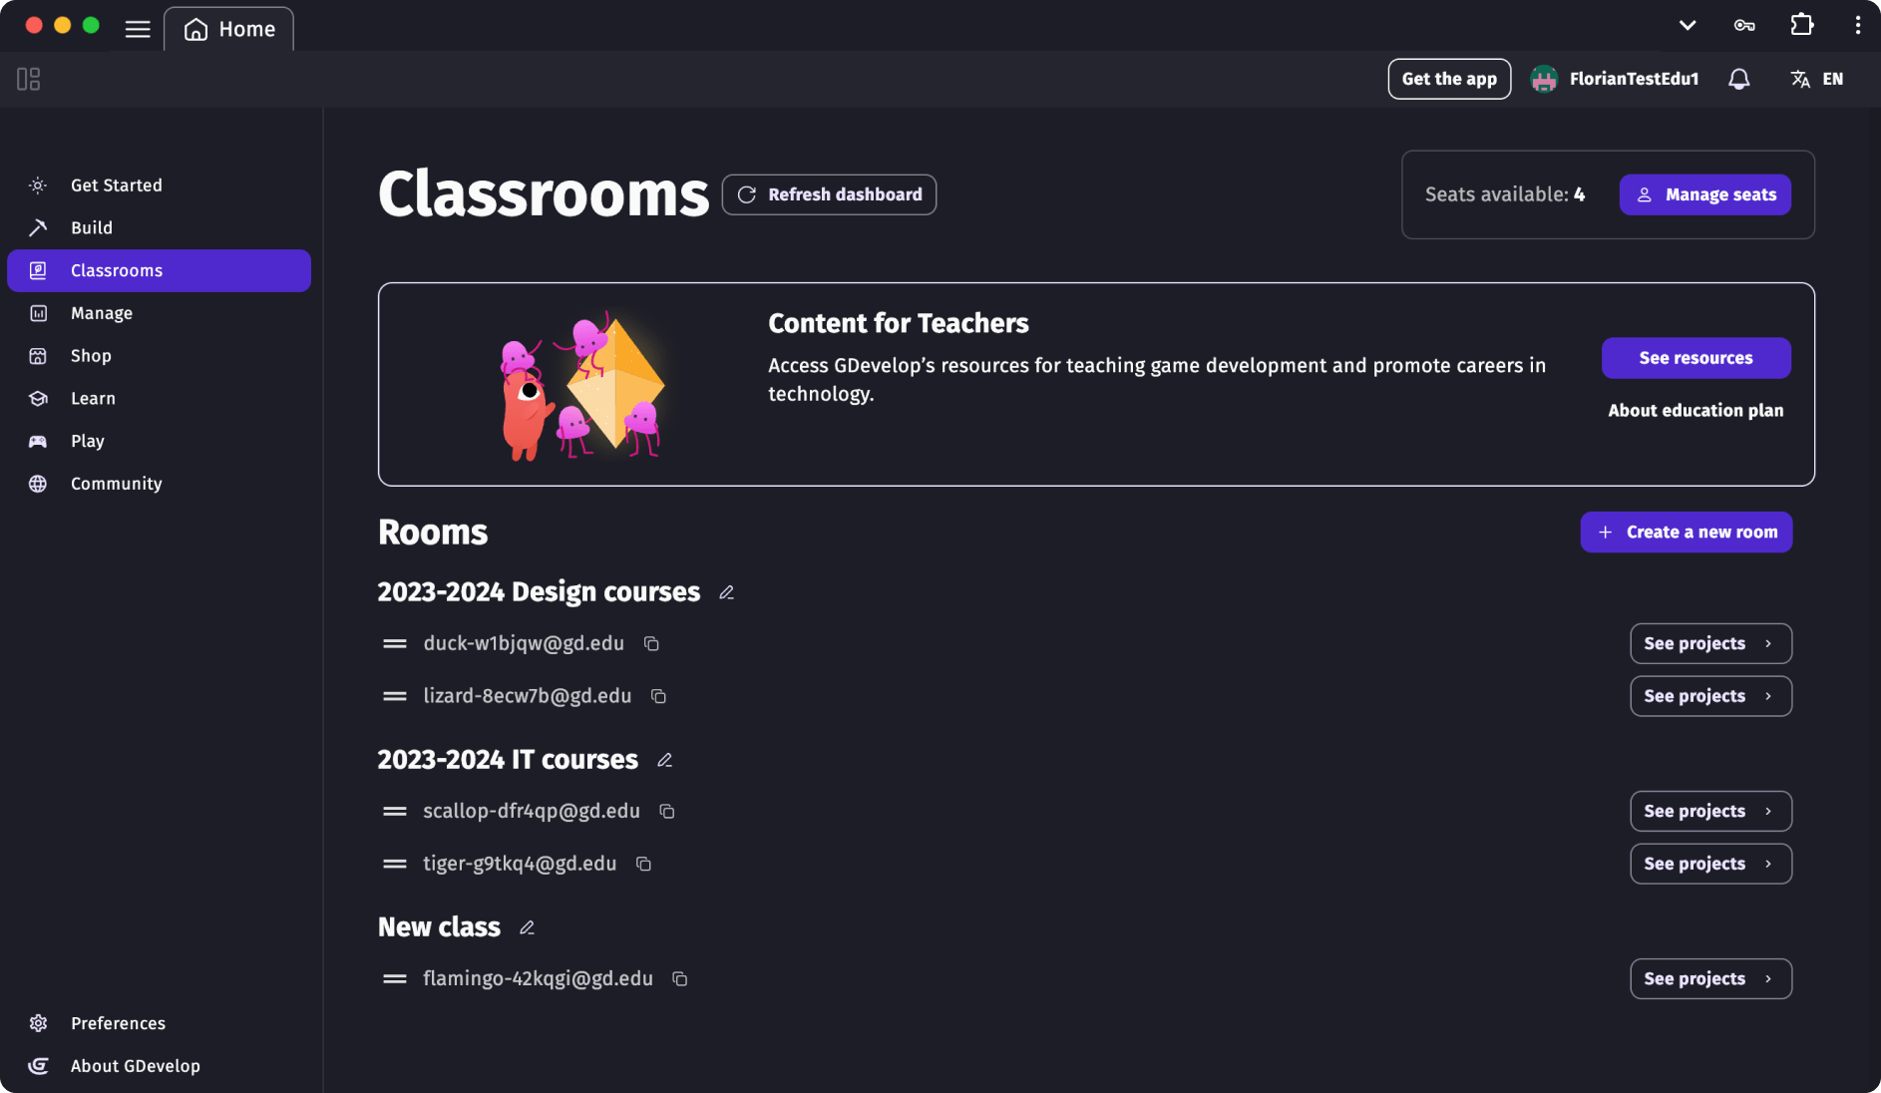Open the Learn section from the sidebar
1881x1093 pixels.
(x=37, y=398)
